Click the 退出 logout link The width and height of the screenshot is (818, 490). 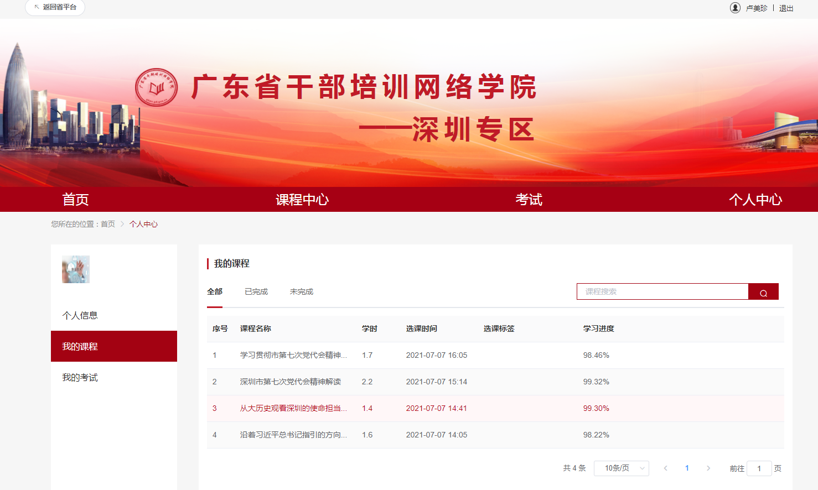(786, 8)
